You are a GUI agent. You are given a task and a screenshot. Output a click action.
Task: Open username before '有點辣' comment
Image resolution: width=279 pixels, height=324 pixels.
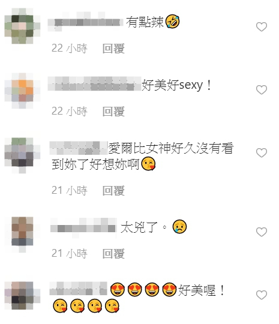click(x=85, y=22)
